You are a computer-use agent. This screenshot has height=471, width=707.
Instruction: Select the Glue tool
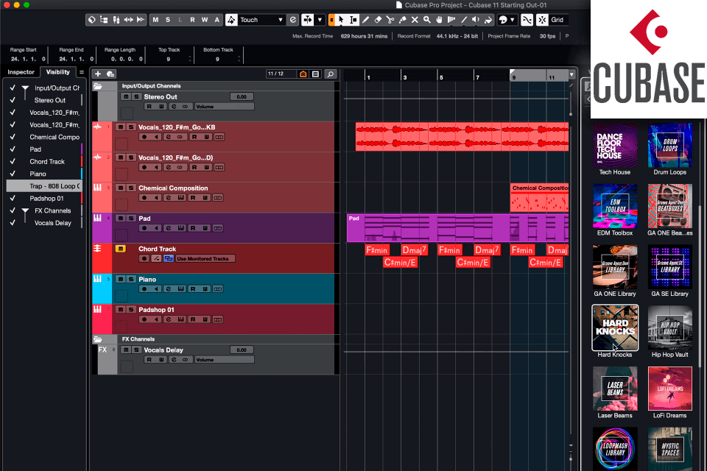pyautogui.click(x=402, y=20)
